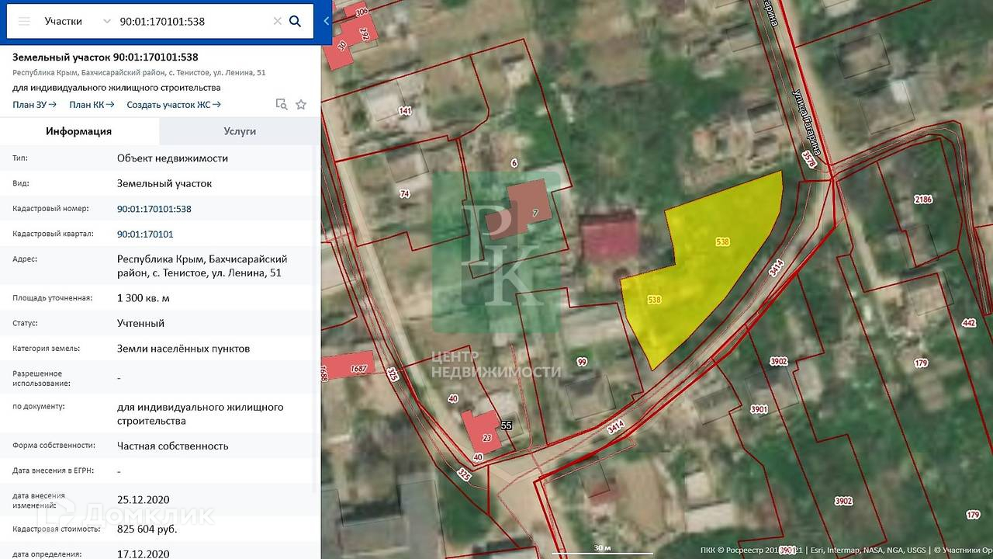Click the magnifier search button
Image resolution: width=993 pixels, height=559 pixels.
(295, 22)
